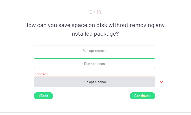This screenshot has height=115, width=191.
Task: Go back with the Back button
Action: click(43, 96)
